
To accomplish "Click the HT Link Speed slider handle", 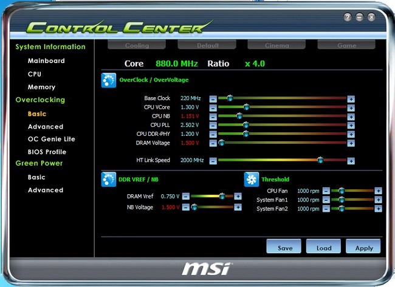I will (320, 160).
